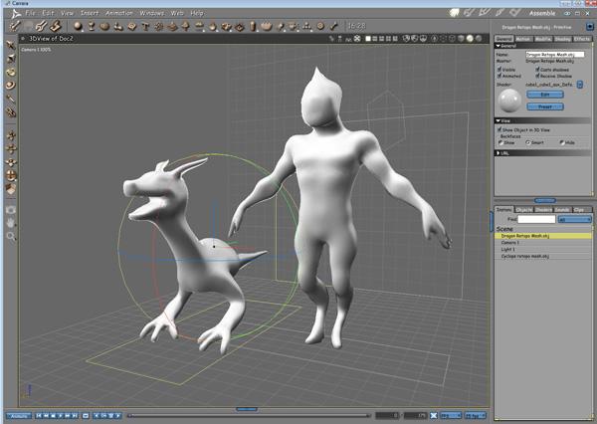
Task: Click the crate icon in left toolbar
Action: (x=11, y=189)
